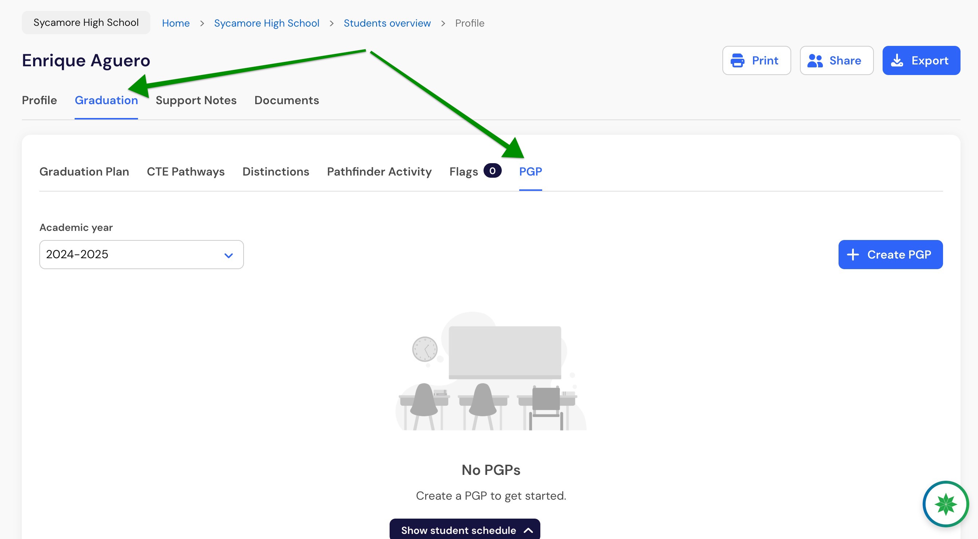Click the Share button label
Viewport: 978px width, 539px height.
845,60
